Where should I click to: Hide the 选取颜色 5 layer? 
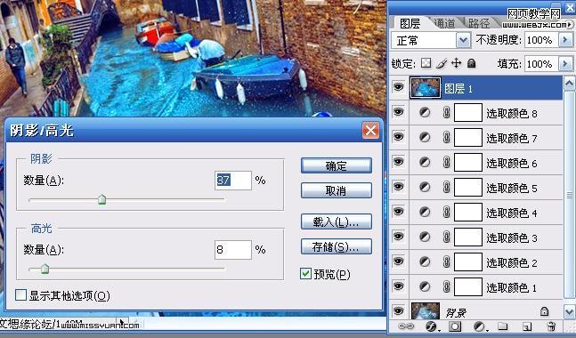[x=399, y=187]
